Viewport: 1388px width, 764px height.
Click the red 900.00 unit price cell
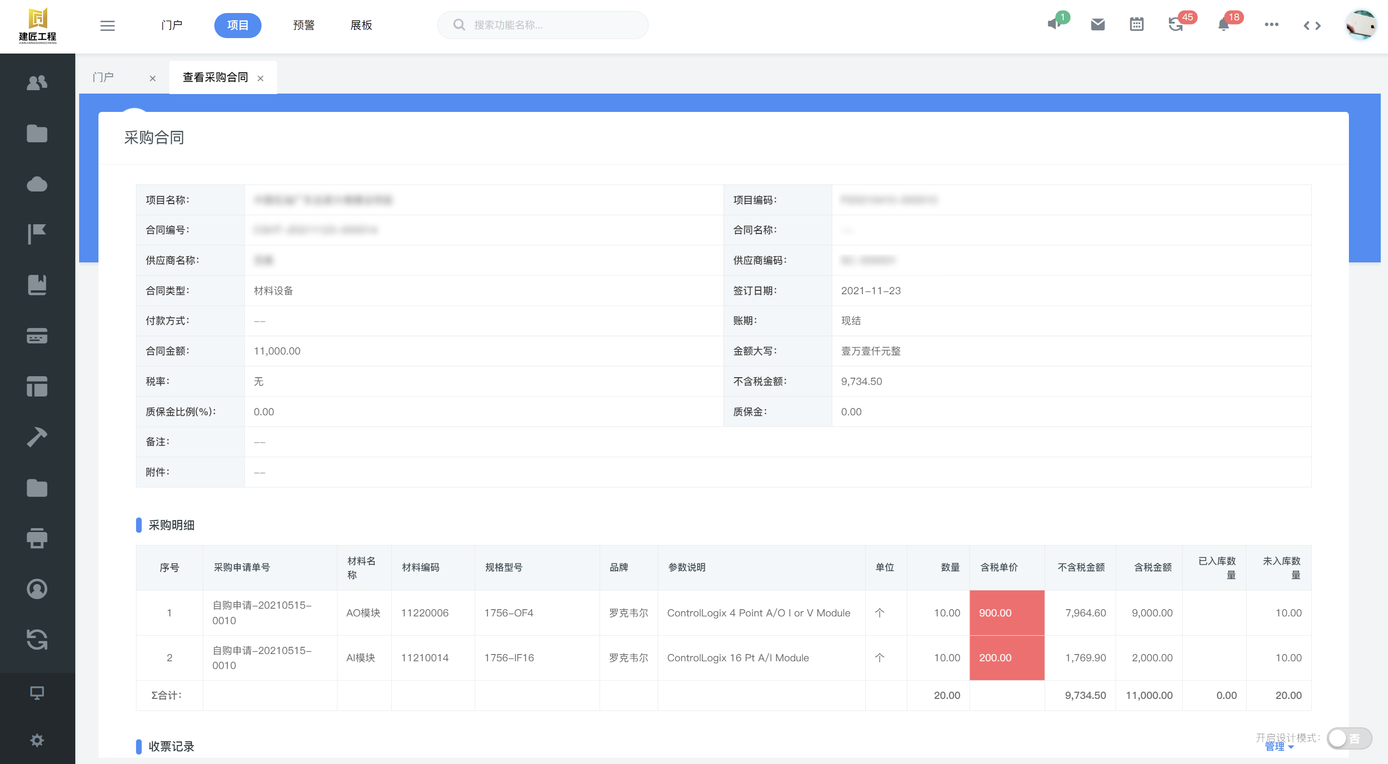[1007, 613]
